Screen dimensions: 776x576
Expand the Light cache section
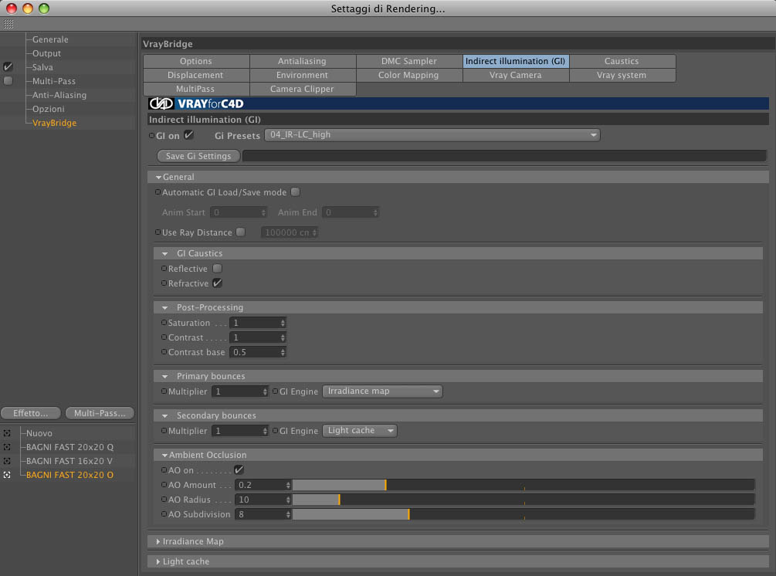point(158,561)
